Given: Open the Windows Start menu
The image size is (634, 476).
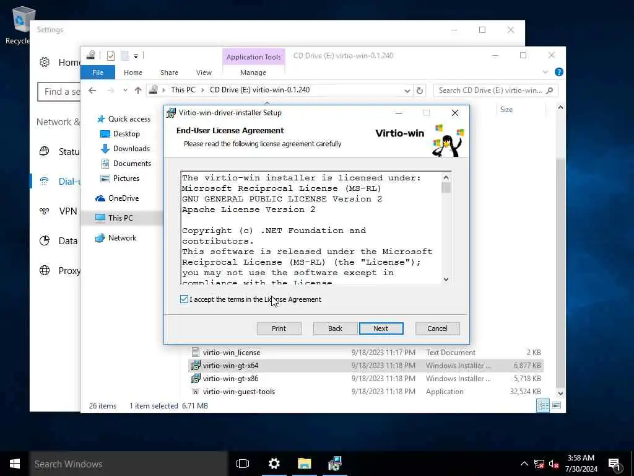Looking at the screenshot, I should (15, 464).
